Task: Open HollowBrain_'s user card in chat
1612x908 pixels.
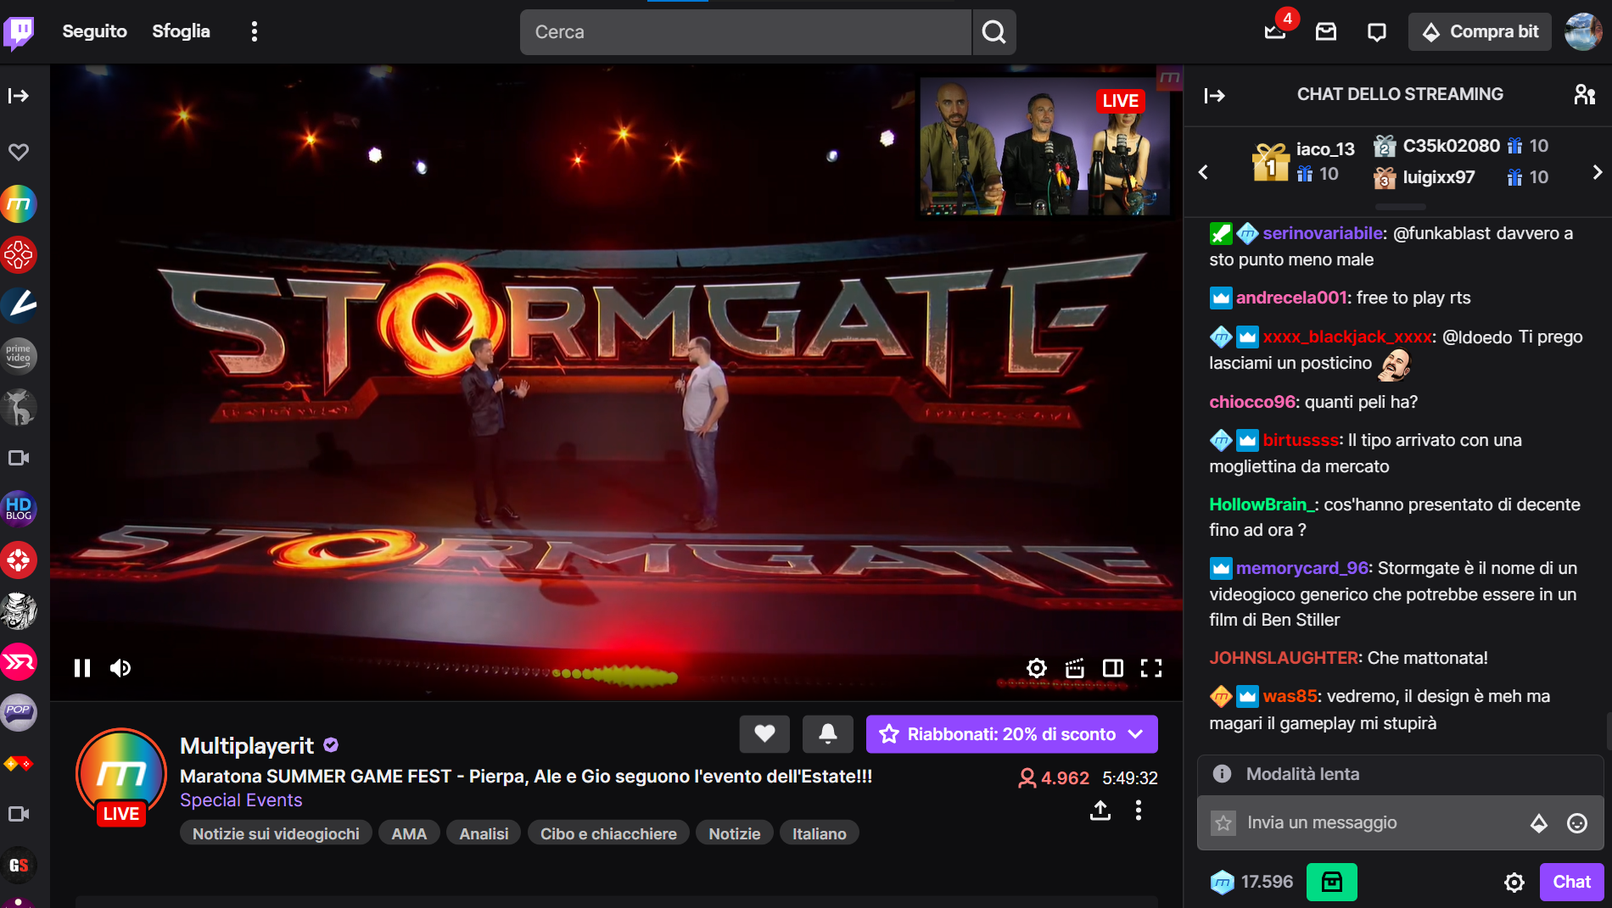Action: point(1262,504)
